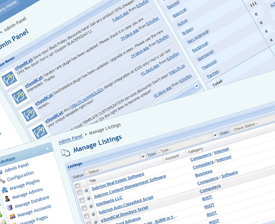Open the Check Status state dropdown
Image resolution: width=275 pixels, height=224 pixels.
[x=253, y=125]
